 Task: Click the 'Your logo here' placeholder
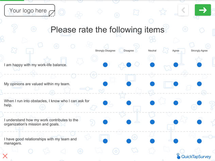click(30, 11)
